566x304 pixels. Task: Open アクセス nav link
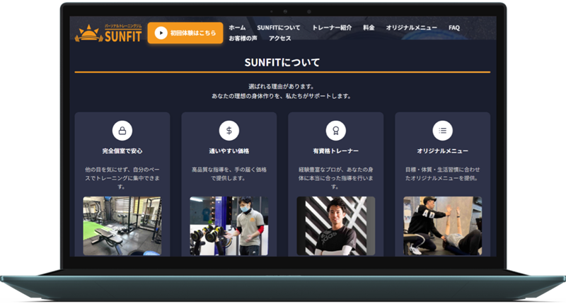279,38
